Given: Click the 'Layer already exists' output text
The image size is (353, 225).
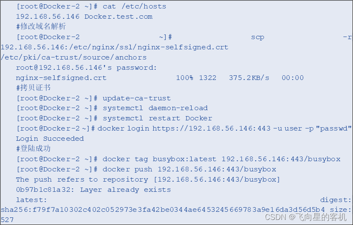Looking at the screenshot, I should pyautogui.click(x=125, y=190).
